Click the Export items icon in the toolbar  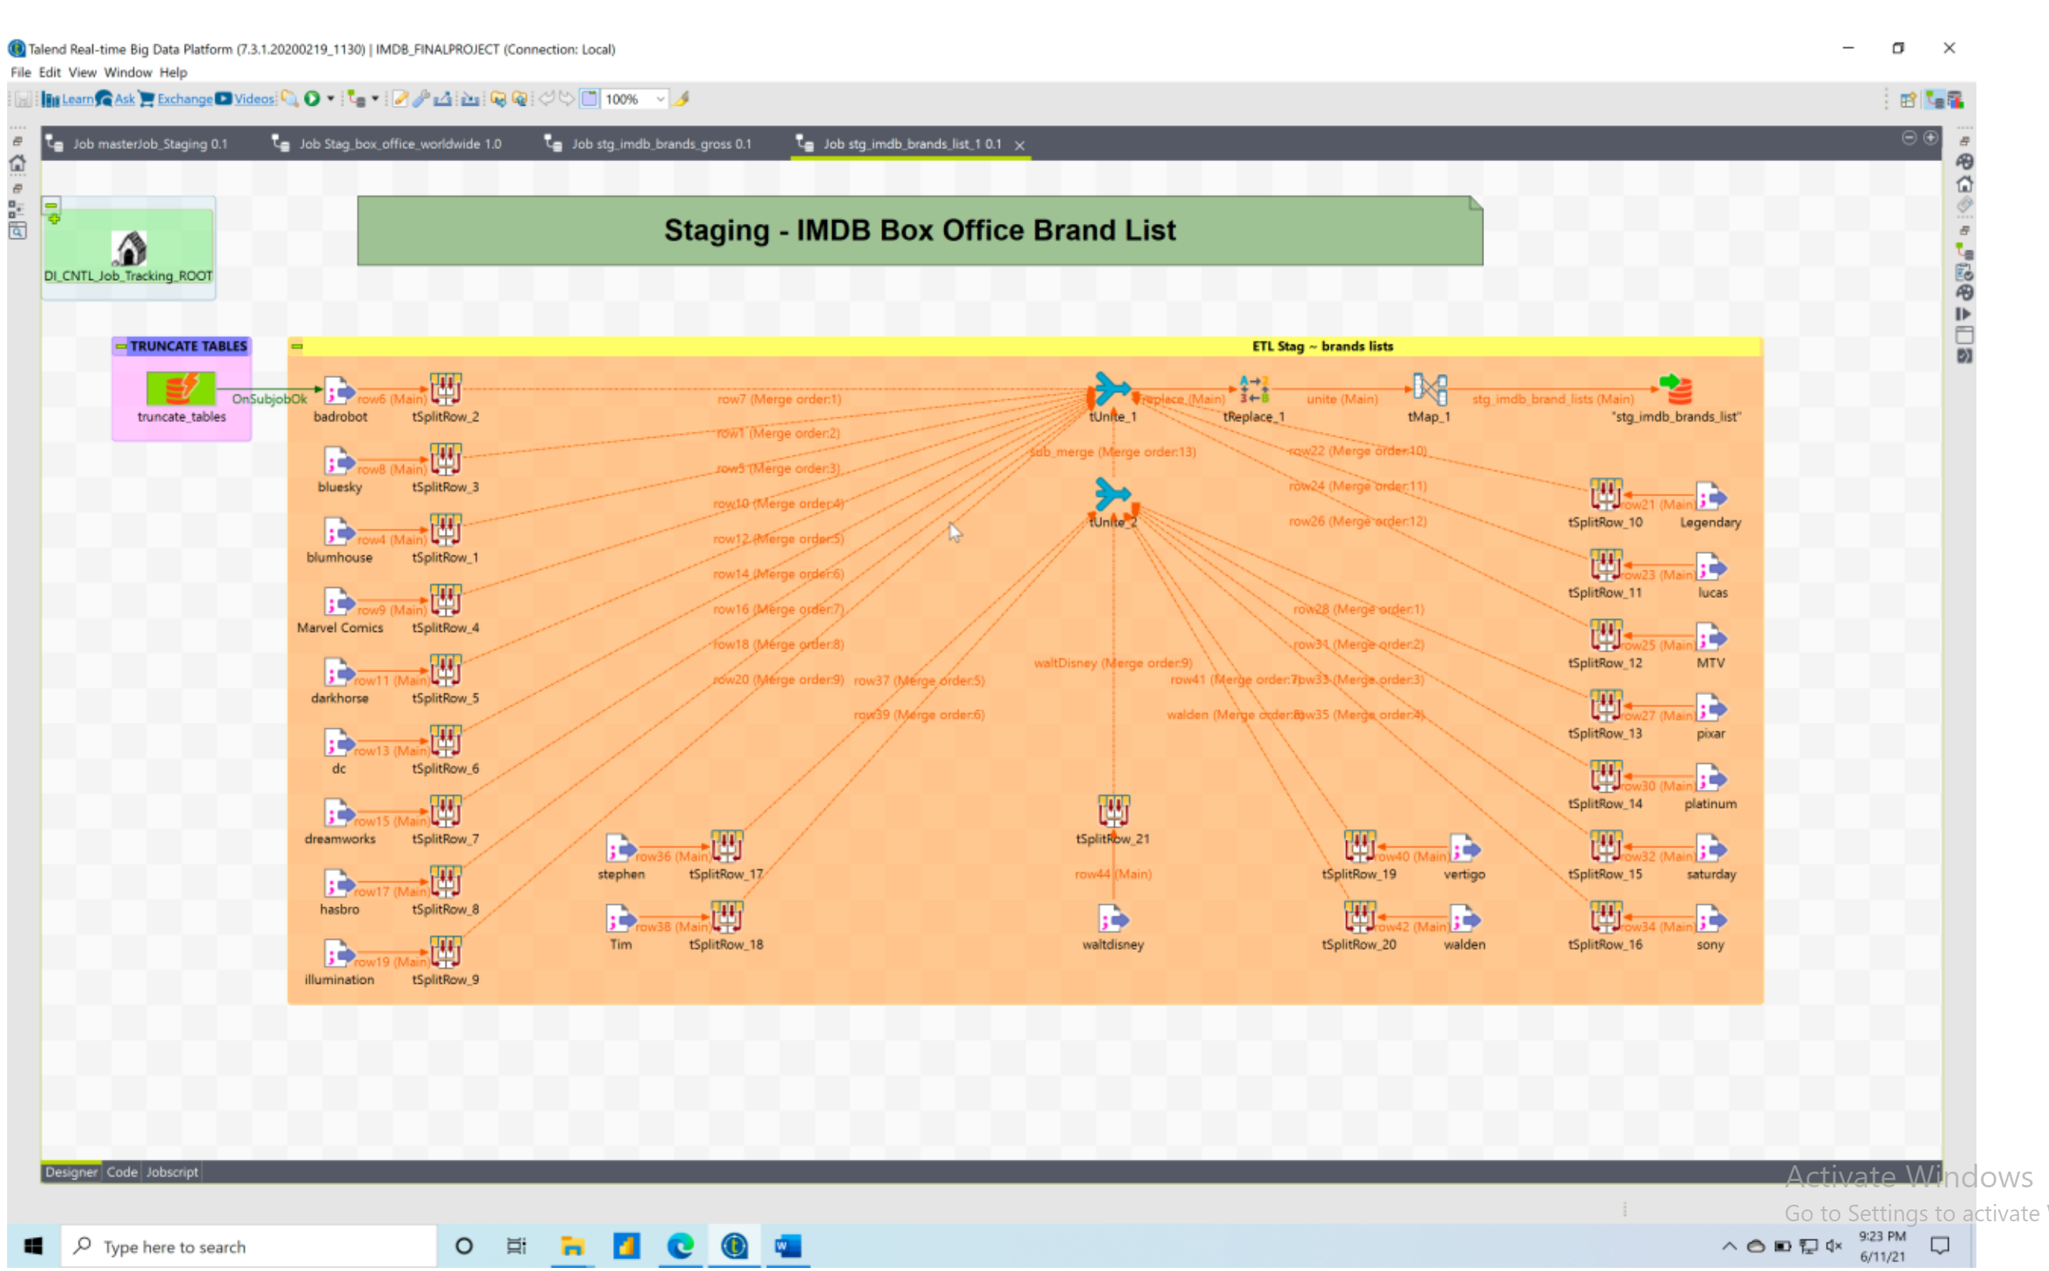(x=443, y=99)
